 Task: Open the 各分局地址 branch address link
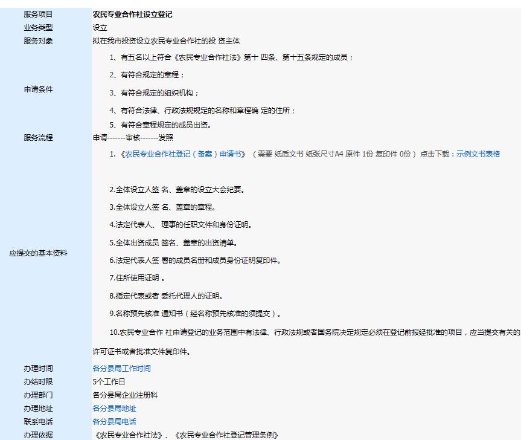tap(115, 409)
